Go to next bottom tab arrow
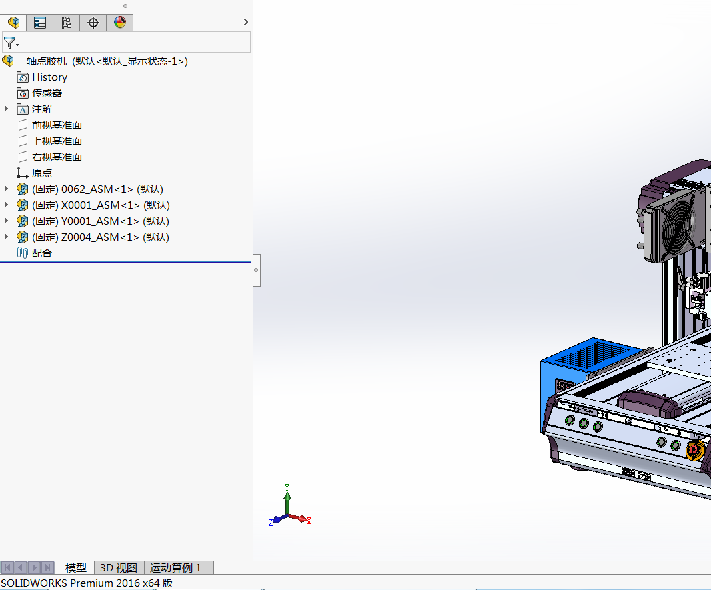 (x=35, y=567)
